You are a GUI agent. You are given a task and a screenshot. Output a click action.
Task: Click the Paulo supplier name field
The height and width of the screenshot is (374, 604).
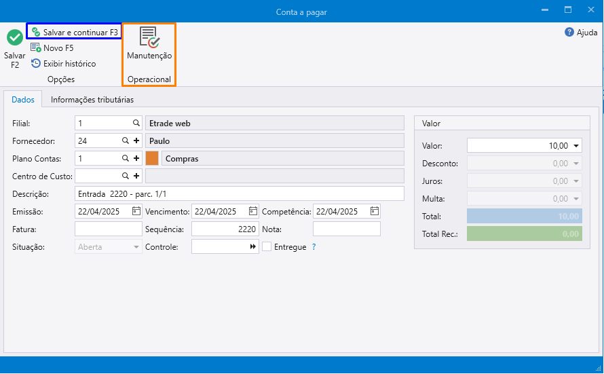tap(275, 141)
